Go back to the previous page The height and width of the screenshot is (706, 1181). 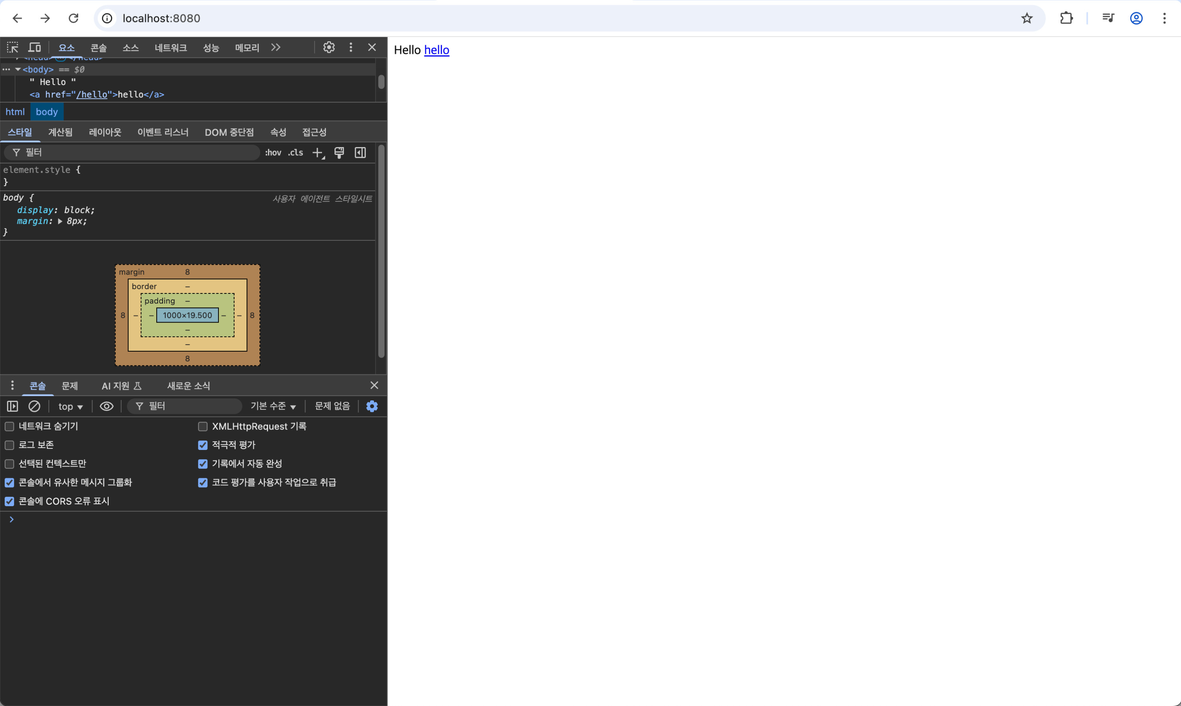click(x=17, y=18)
